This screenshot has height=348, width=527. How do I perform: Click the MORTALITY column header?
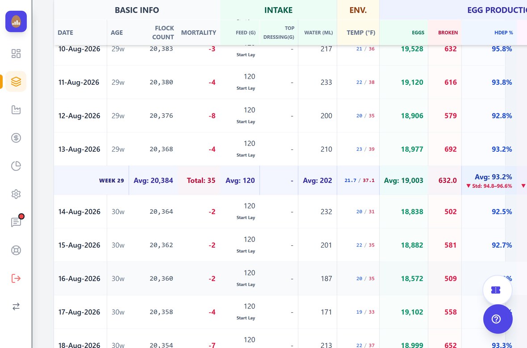coord(199,33)
